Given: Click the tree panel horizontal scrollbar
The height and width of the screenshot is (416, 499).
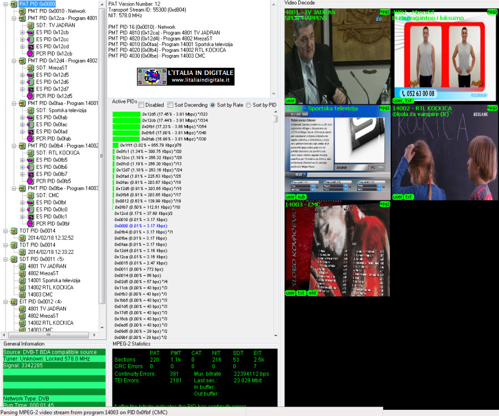Looking at the screenshot, I should point(48,335).
